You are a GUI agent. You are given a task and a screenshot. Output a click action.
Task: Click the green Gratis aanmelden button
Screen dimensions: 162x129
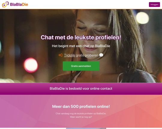tap(81, 66)
